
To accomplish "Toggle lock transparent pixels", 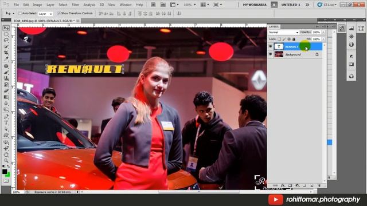I will click(279, 39).
